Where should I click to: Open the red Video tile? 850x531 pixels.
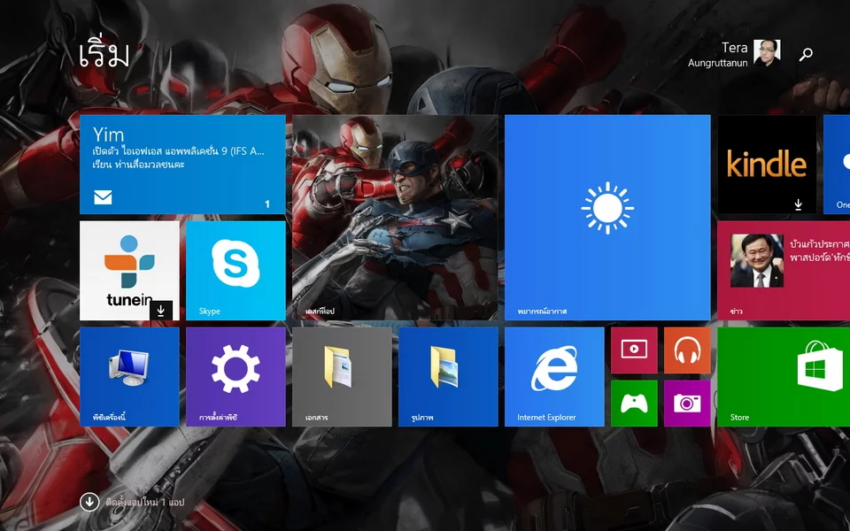[634, 350]
